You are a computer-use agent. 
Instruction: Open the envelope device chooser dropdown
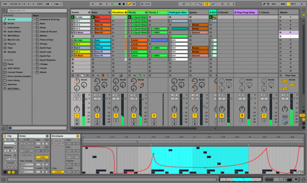(58, 140)
